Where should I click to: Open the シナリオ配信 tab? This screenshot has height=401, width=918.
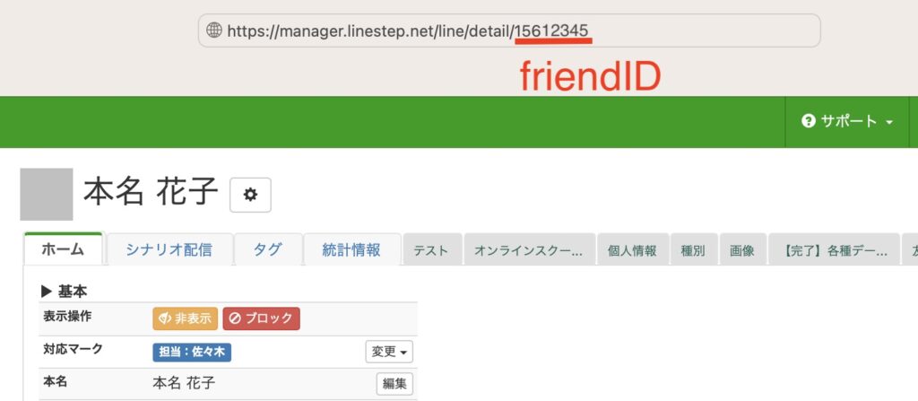(x=169, y=250)
